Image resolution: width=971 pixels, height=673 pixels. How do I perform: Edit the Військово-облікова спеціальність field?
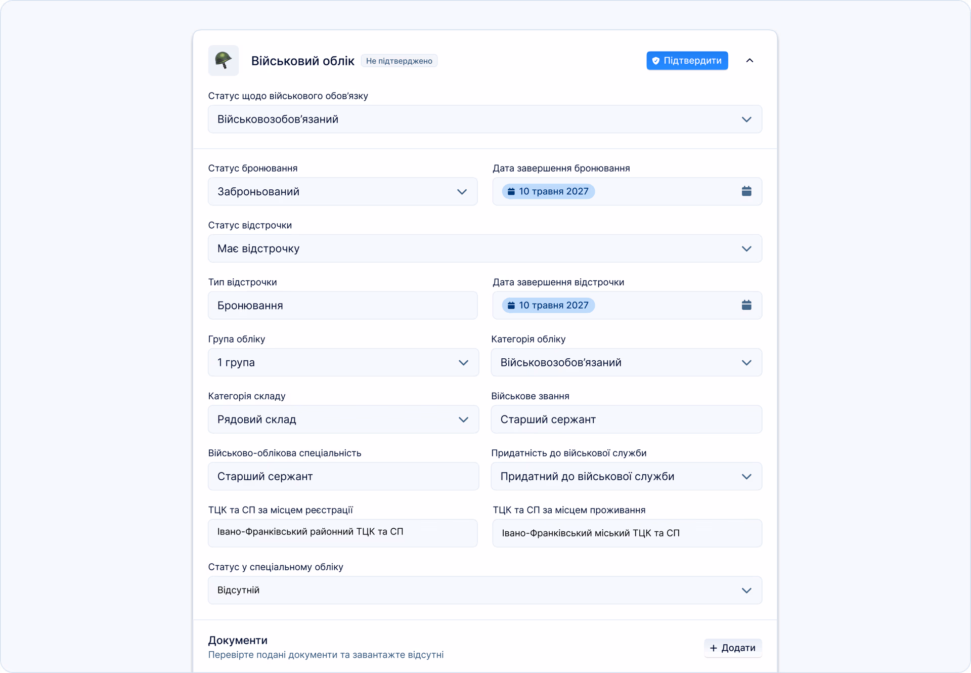343,476
